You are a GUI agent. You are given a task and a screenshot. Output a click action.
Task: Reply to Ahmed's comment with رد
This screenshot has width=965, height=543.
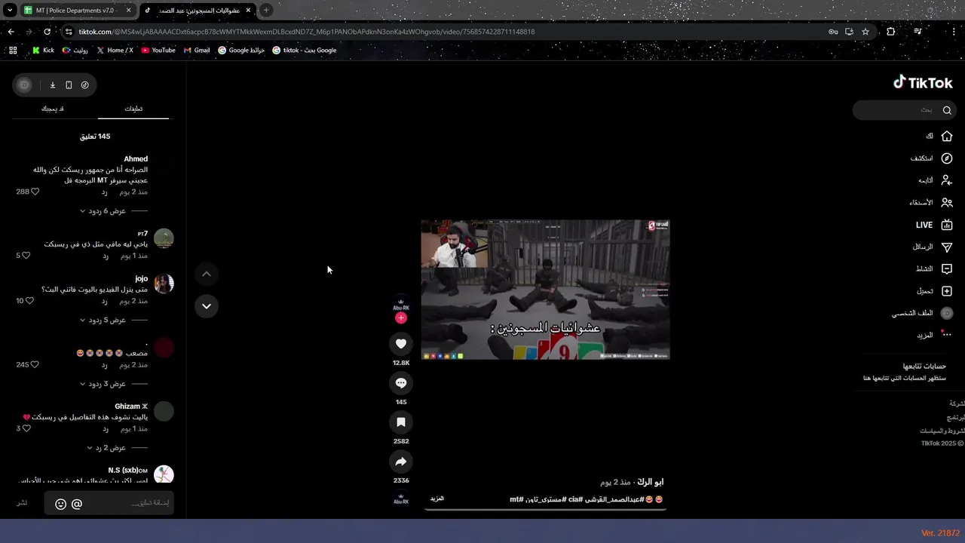point(106,192)
